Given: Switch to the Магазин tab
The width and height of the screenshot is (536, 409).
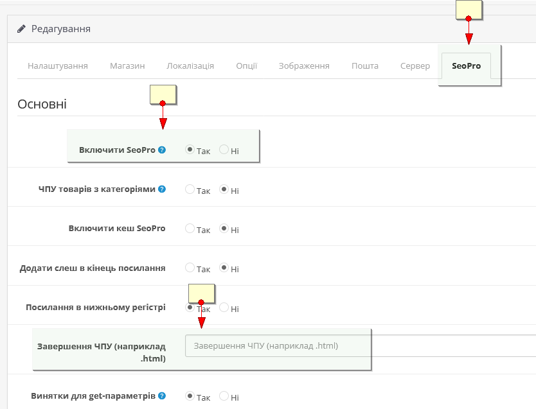Looking at the screenshot, I should [127, 66].
